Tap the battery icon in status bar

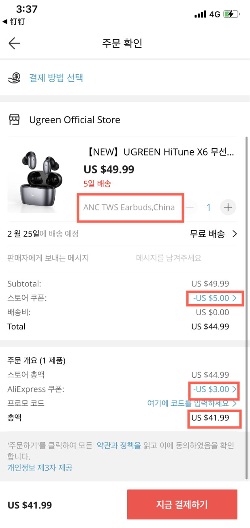[x=231, y=14]
